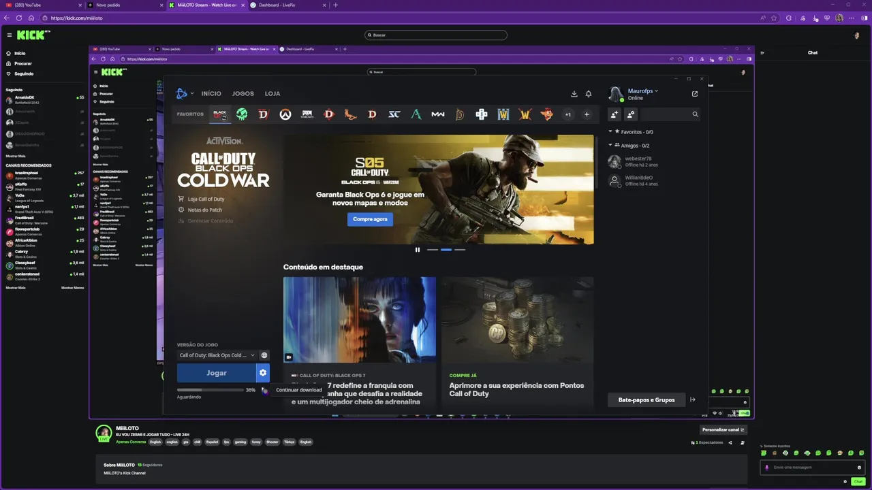Open Battle.net notifications bell
872x490 pixels.
pos(589,94)
